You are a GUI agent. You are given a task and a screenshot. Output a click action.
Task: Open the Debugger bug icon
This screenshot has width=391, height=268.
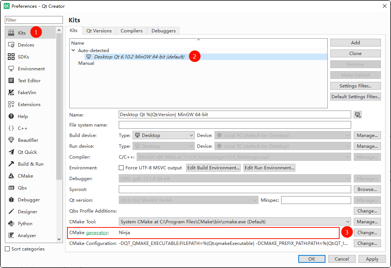11,200
